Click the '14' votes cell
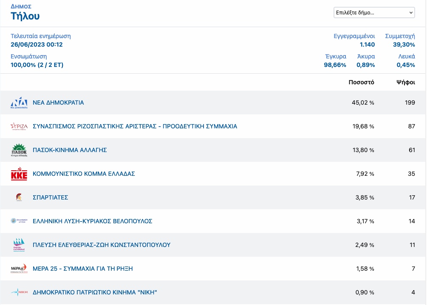The image size is (427, 305). [x=412, y=221]
